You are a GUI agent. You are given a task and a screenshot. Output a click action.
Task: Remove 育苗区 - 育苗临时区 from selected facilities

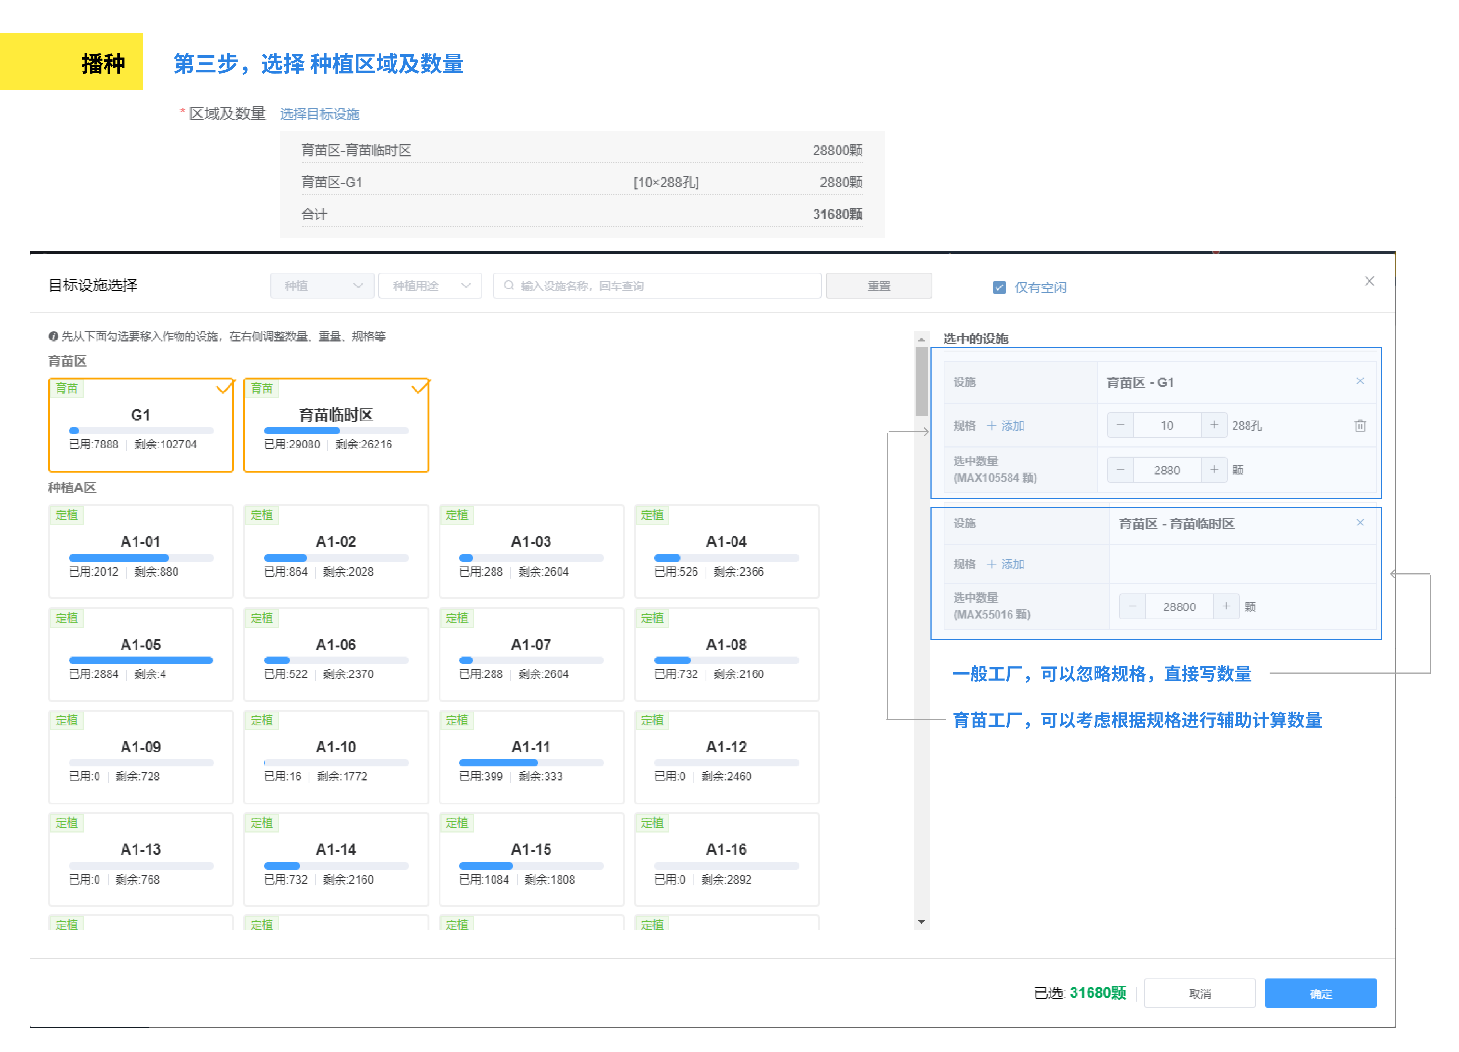(x=1359, y=522)
